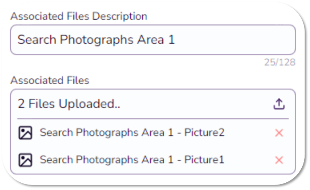Click the '2 Files Uploaded..' header text
The image size is (310, 190).
point(69,104)
